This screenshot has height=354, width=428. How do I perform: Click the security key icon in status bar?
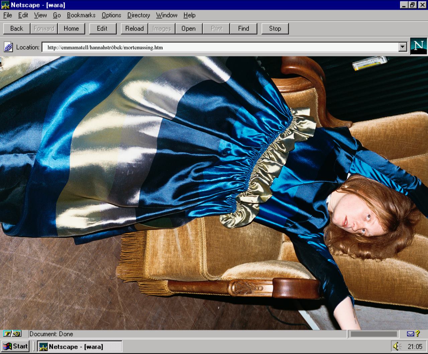12,334
